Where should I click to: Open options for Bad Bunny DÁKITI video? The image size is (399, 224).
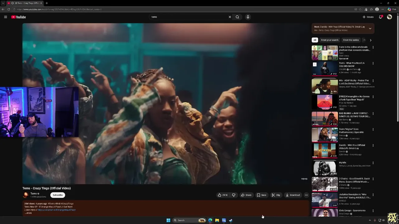373,114
